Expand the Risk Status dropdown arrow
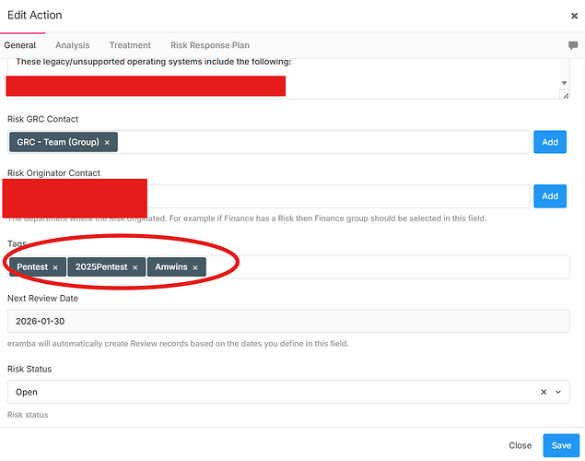Screen dimensions: 585x461 pos(557,392)
